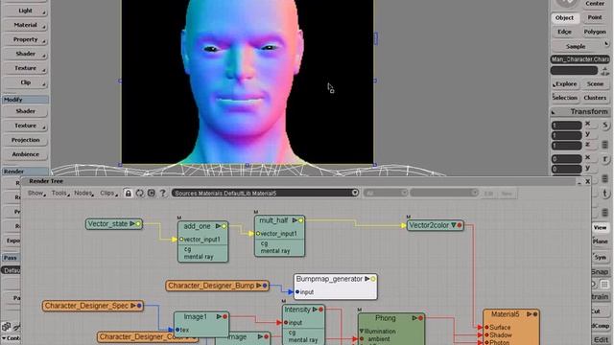Click the Clusters button
Screen dimensions: 614x345
(595, 98)
